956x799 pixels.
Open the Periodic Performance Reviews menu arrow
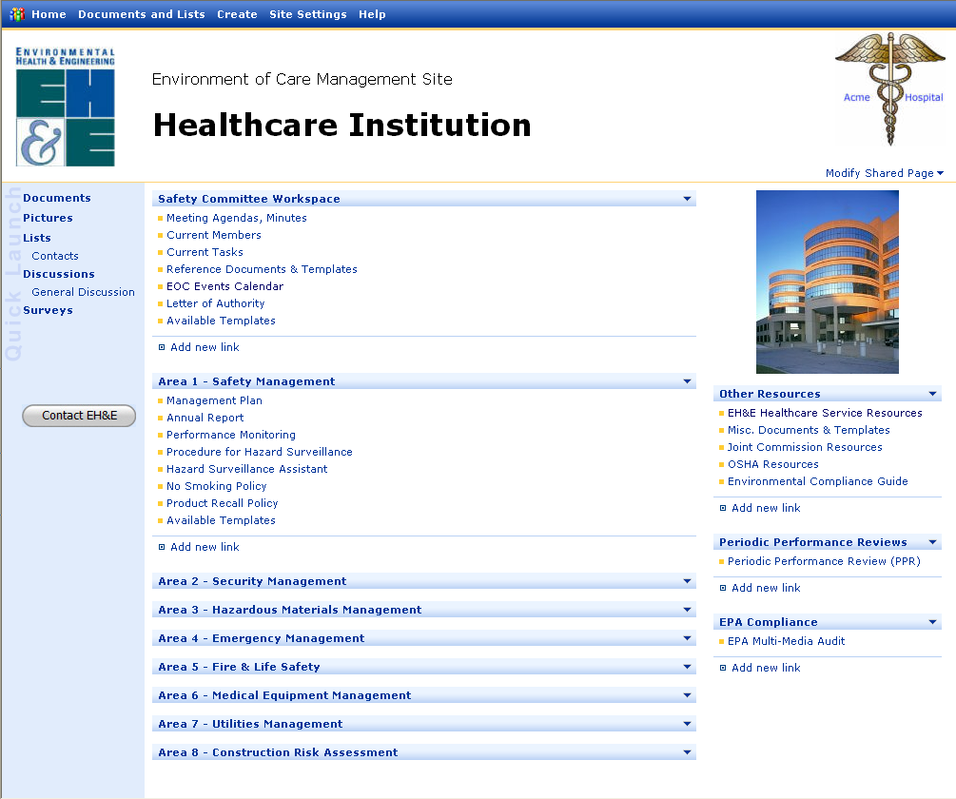point(933,542)
